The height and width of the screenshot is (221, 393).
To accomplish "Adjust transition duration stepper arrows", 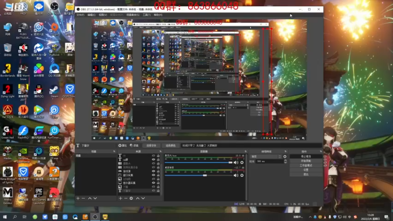I will pos(285,162).
